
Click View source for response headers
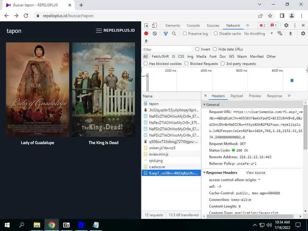point(256,173)
